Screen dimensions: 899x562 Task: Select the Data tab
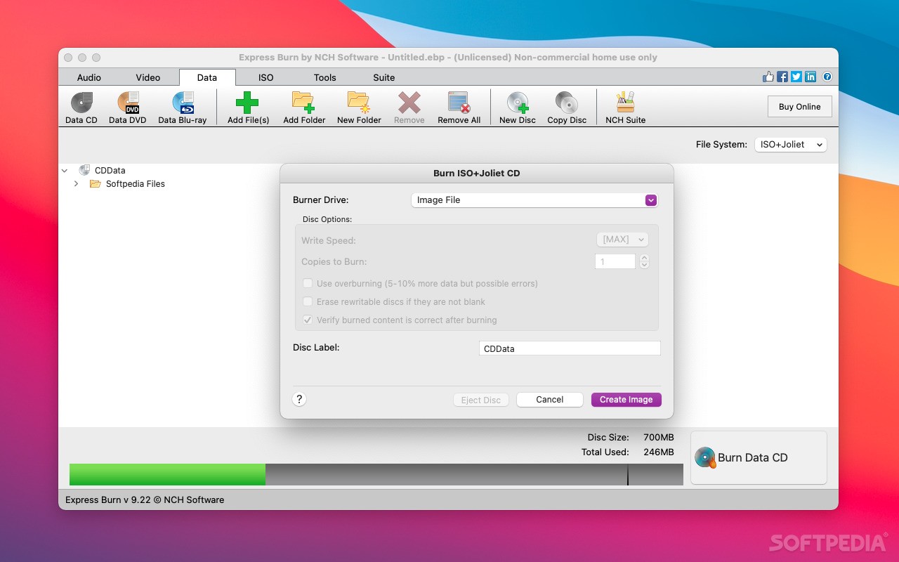click(207, 77)
